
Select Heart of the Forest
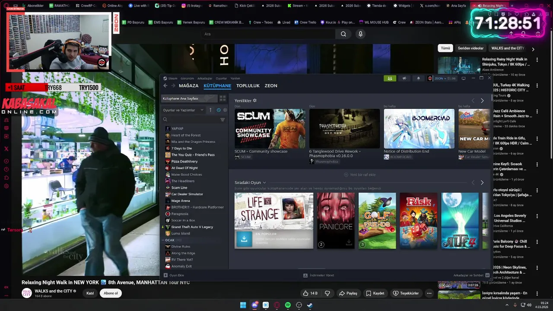point(186,135)
